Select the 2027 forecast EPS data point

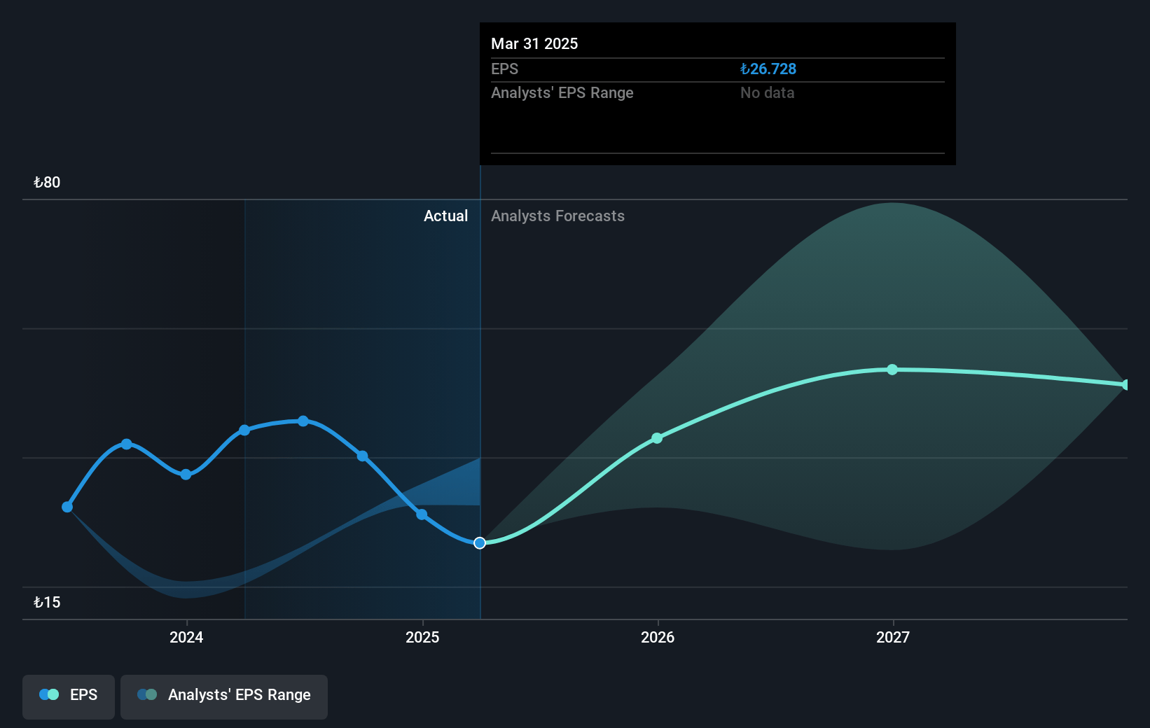click(x=892, y=370)
